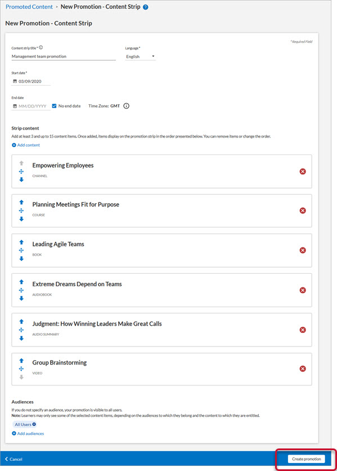Click Time Zone info icon

(127, 106)
